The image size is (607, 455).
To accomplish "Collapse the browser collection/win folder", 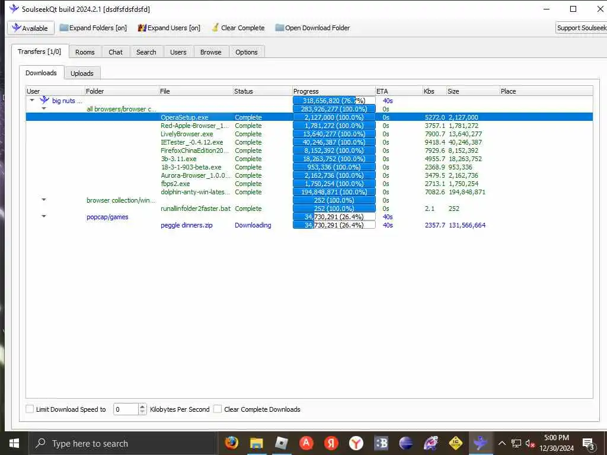I will coord(44,200).
